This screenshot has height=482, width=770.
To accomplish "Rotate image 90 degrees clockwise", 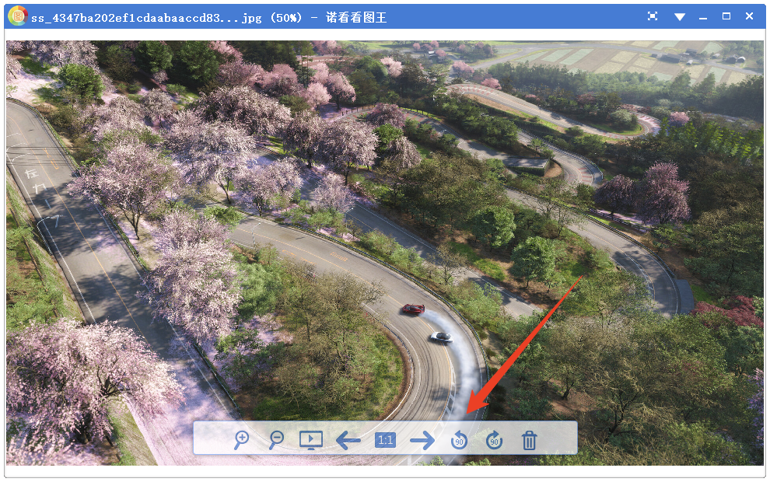I will 494,441.
